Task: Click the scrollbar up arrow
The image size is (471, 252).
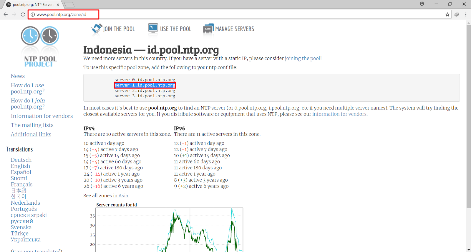Action: [x=468, y=23]
